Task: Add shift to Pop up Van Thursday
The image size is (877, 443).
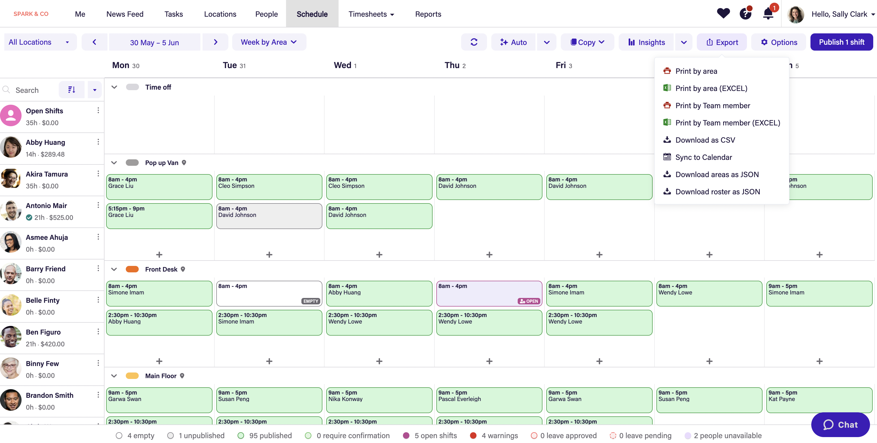Action: [x=489, y=255]
